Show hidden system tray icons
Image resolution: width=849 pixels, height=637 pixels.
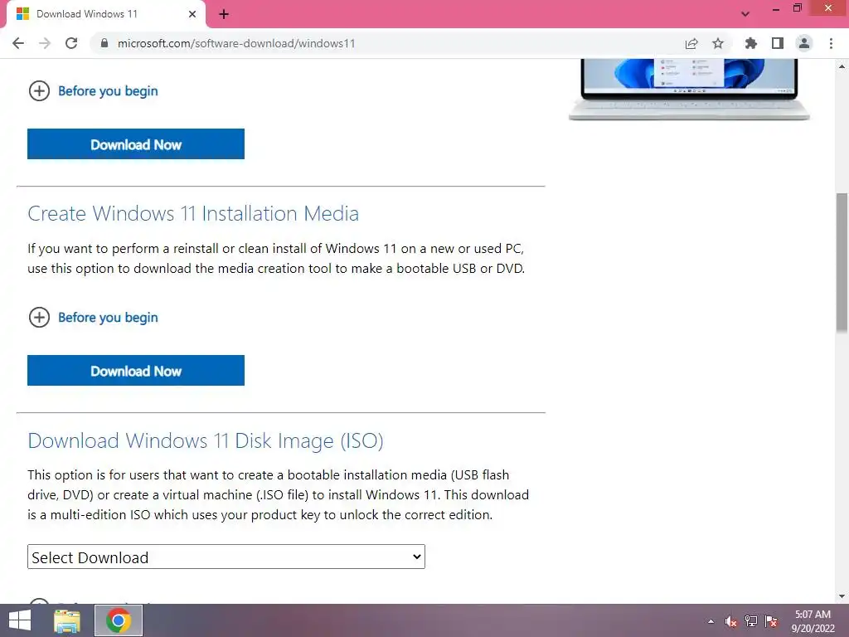click(711, 621)
